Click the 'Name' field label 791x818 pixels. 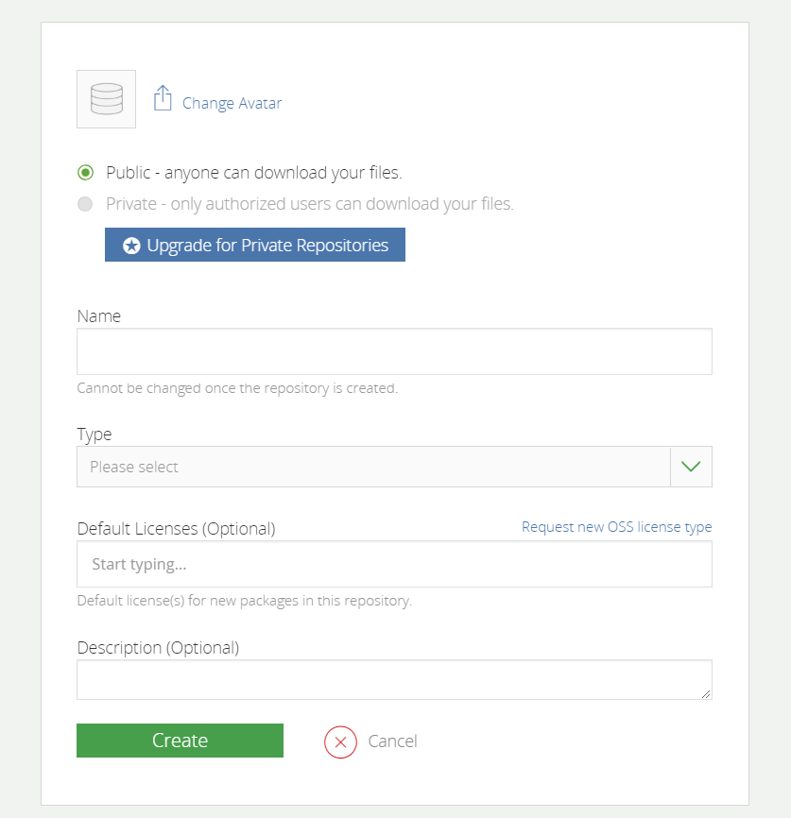click(99, 316)
